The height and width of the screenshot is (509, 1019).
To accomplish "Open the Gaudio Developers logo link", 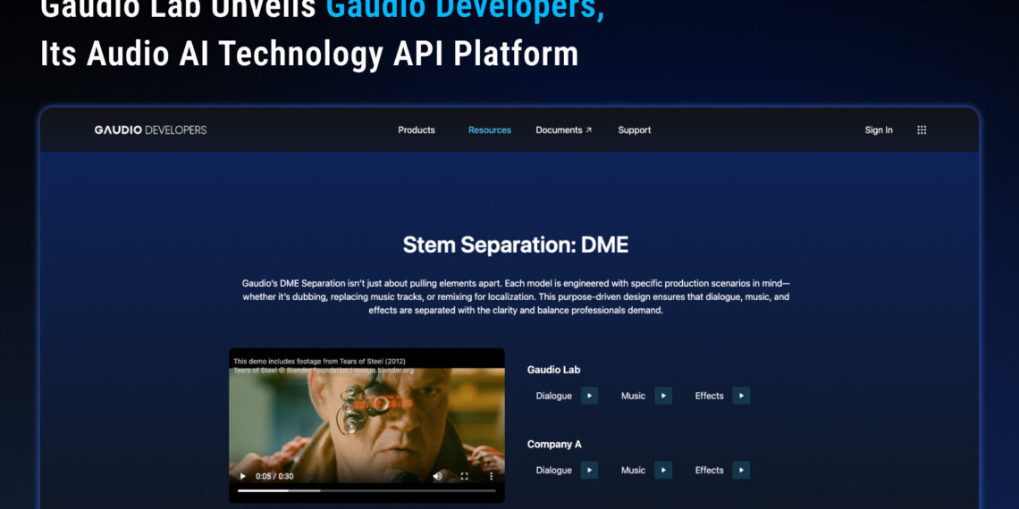I will coord(151,129).
